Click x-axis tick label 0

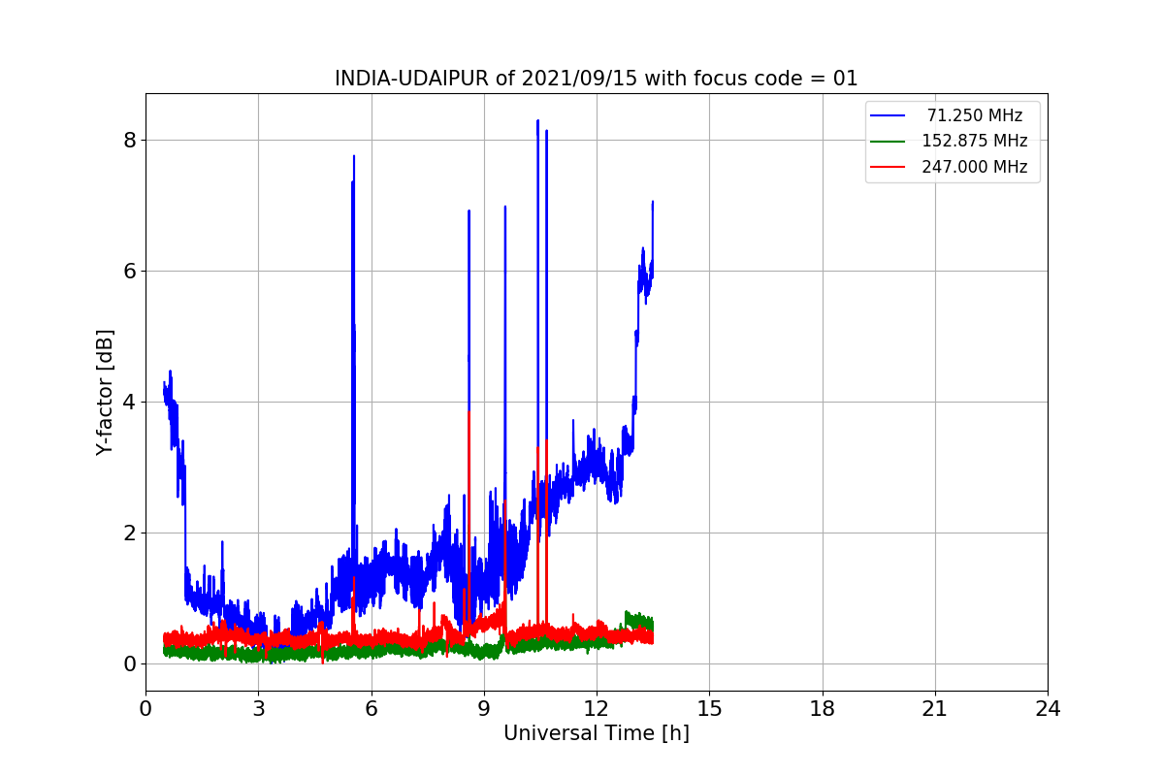(x=145, y=708)
